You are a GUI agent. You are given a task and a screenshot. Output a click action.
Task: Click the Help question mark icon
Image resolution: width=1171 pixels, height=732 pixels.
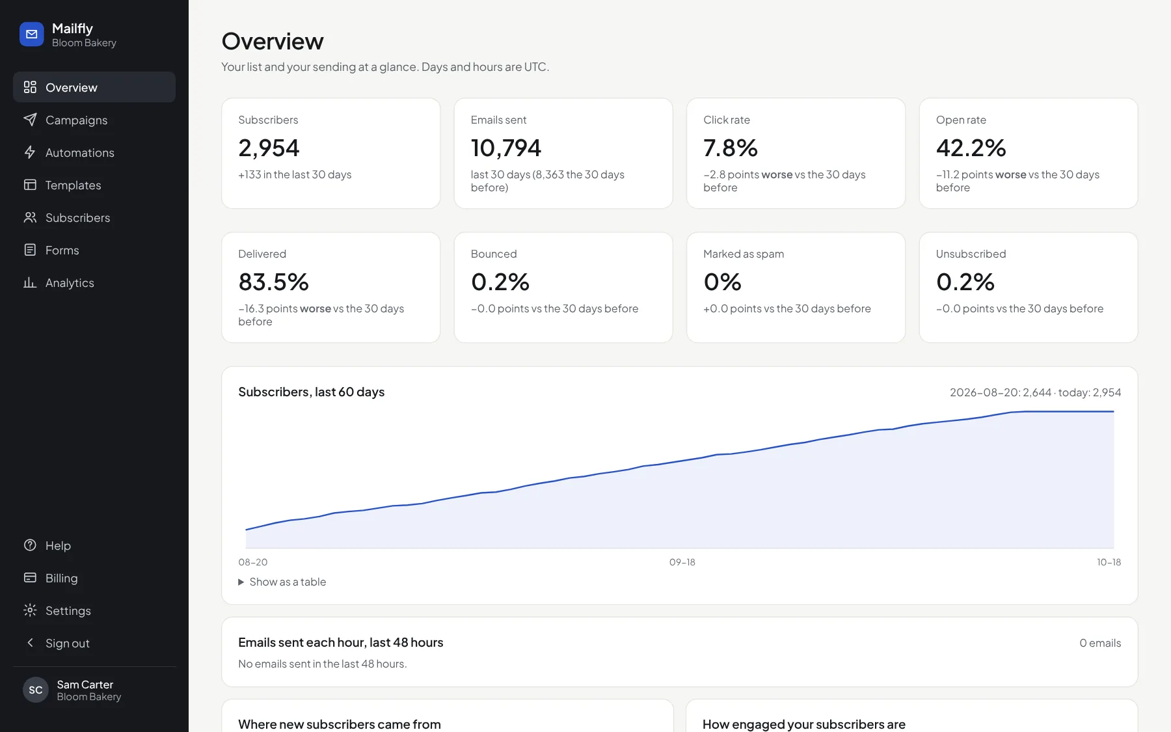[x=30, y=545]
